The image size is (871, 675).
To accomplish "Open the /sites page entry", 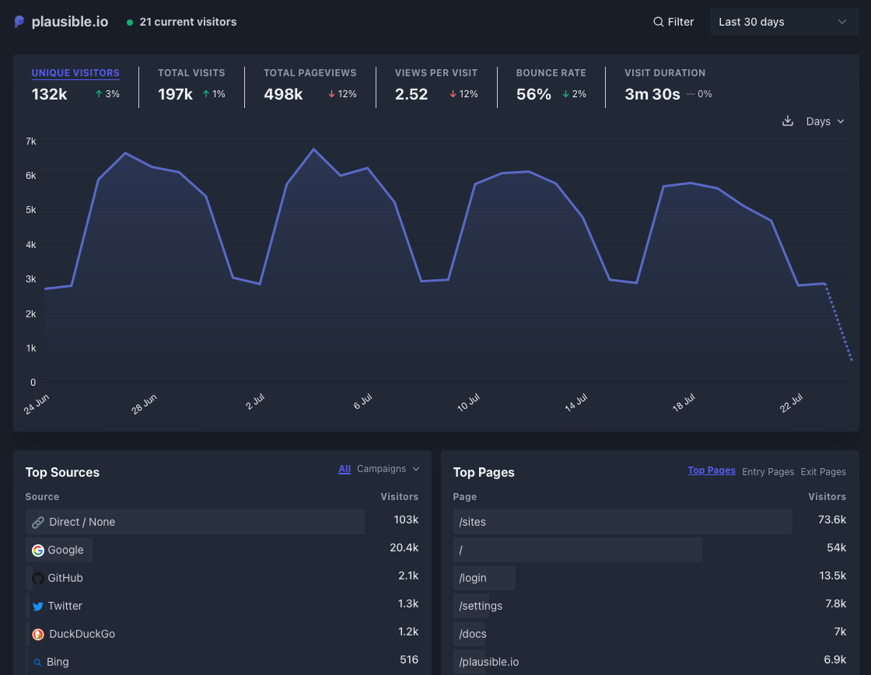I will click(473, 522).
